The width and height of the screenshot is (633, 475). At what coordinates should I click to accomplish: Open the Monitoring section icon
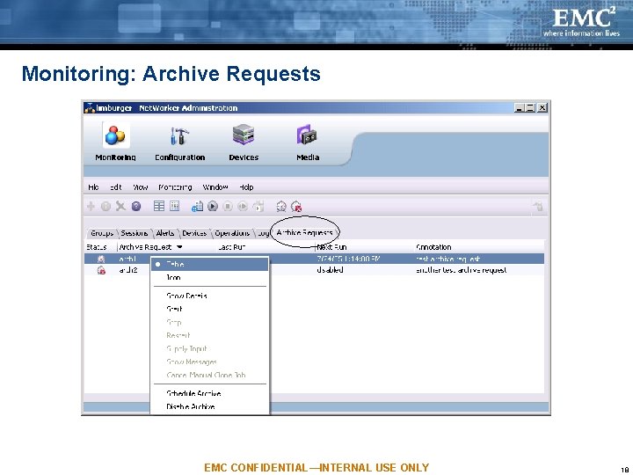point(115,135)
